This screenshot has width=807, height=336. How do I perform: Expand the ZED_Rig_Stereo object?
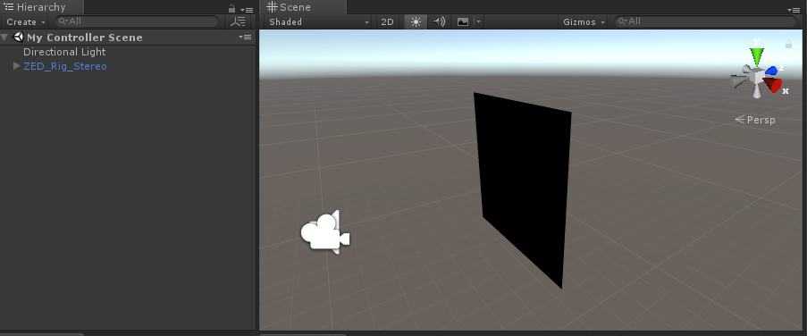pyautogui.click(x=17, y=66)
